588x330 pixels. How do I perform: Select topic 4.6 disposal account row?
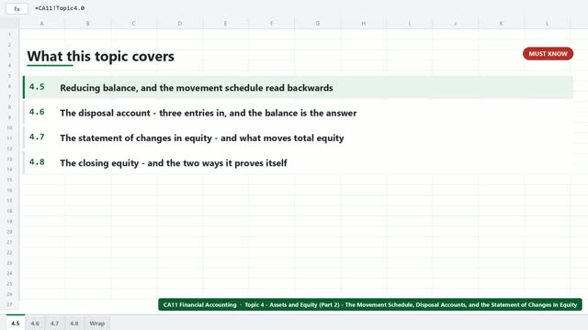pyautogui.click(x=298, y=113)
